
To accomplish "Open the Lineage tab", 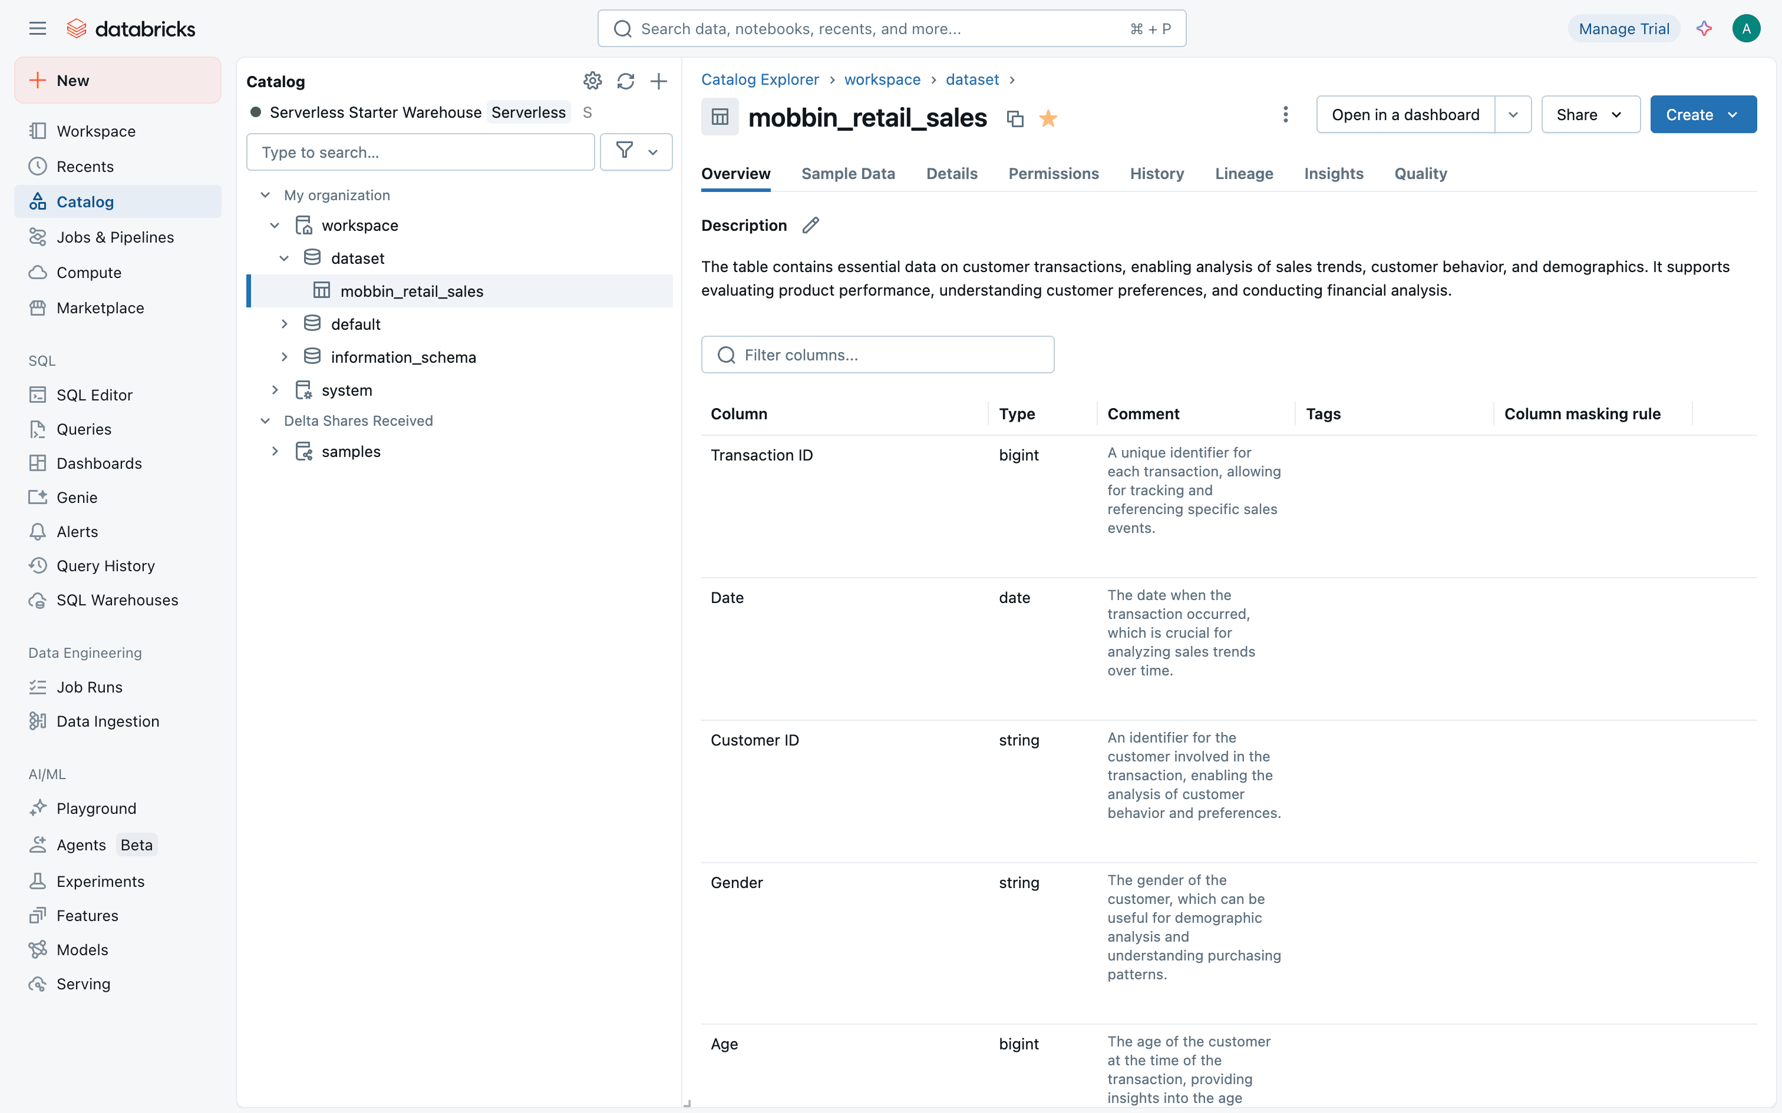I will [1243, 174].
